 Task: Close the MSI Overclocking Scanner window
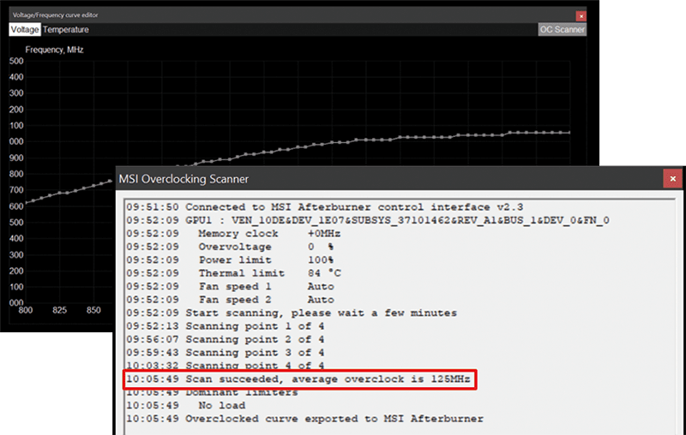point(672,179)
